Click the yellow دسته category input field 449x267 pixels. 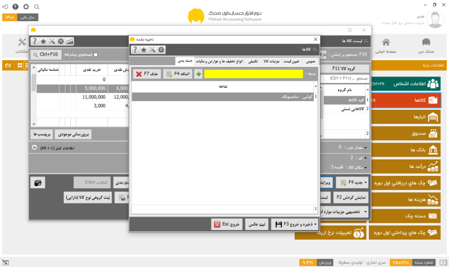[x=253, y=74]
